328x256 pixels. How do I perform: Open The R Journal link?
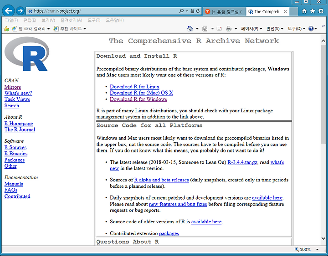[20, 130]
